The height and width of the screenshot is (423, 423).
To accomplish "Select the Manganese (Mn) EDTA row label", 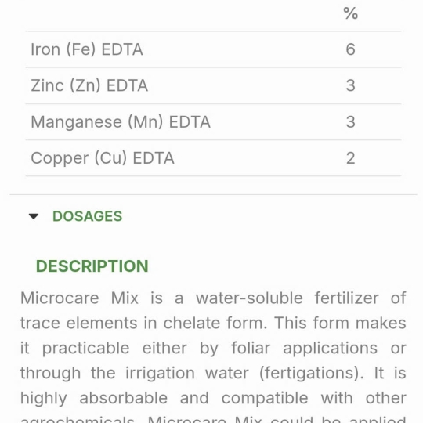I will click(121, 122).
